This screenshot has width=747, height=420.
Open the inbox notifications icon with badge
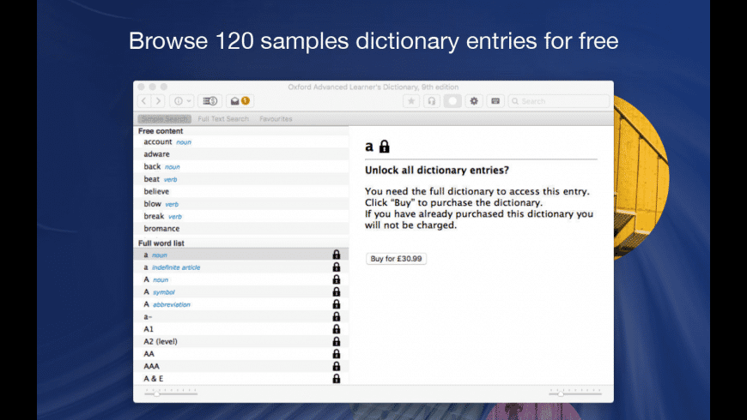click(240, 101)
